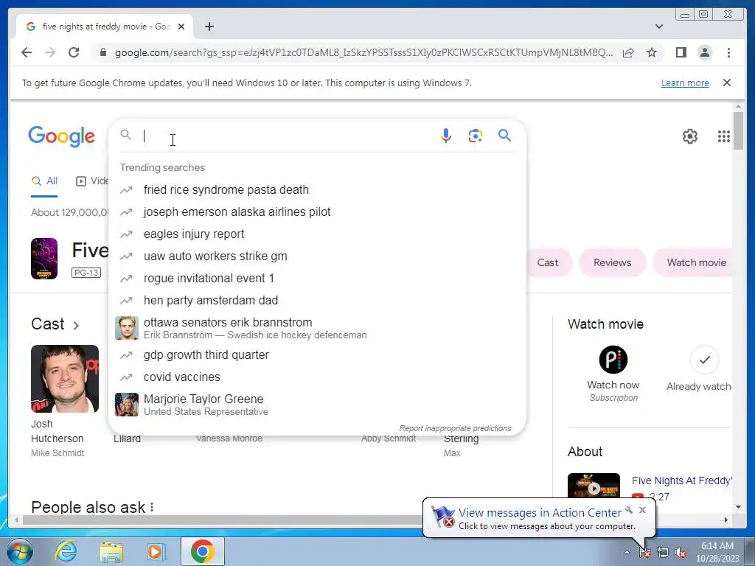Open Action Center balloon options wrench
755x566 pixels.
click(629, 510)
